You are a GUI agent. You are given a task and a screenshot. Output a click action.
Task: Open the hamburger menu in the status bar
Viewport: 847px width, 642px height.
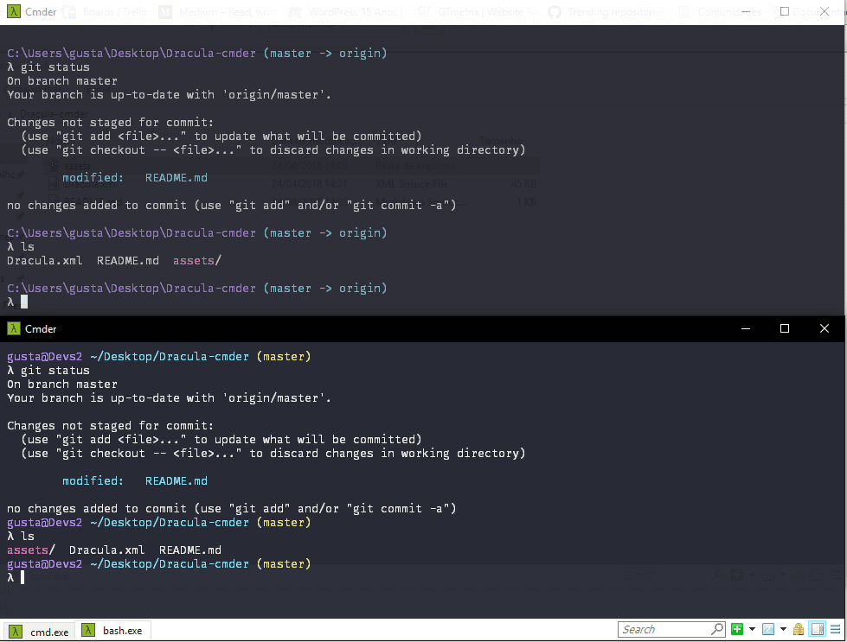[x=835, y=628]
